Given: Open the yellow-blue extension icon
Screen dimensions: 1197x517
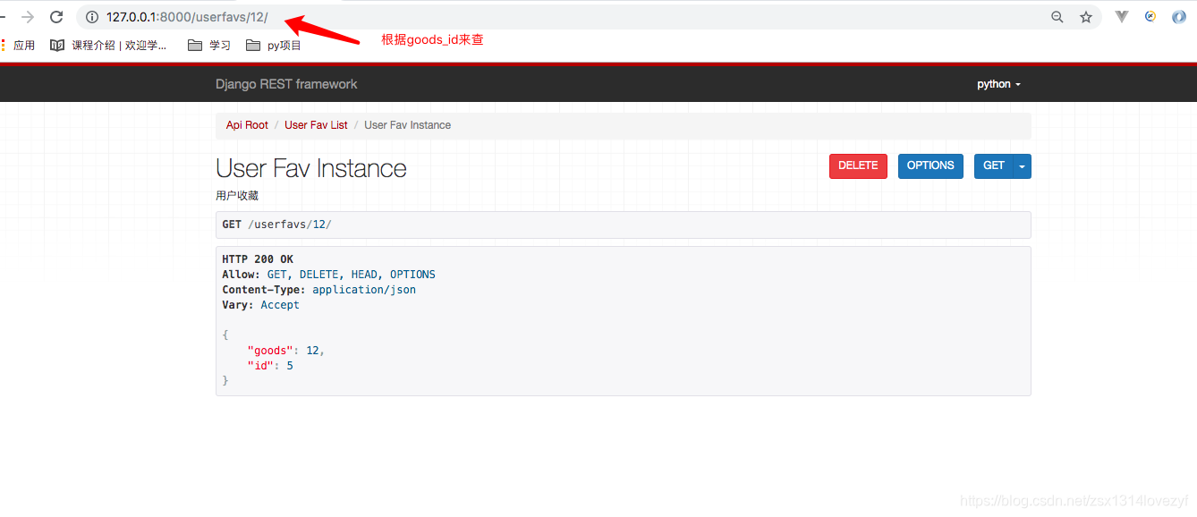Looking at the screenshot, I should (x=1150, y=16).
